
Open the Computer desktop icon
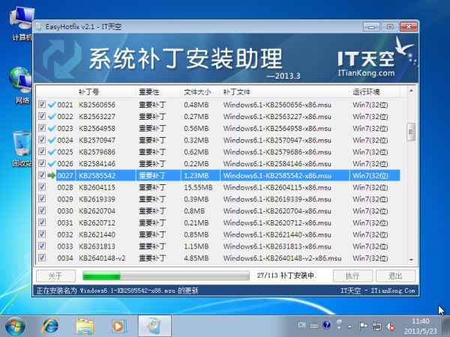click(22, 23)
